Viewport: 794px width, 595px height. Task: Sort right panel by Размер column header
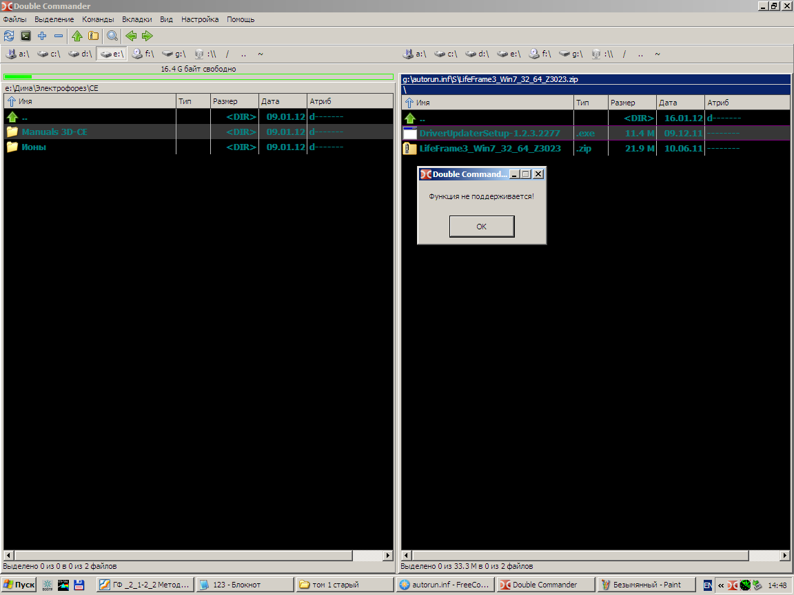631,103
